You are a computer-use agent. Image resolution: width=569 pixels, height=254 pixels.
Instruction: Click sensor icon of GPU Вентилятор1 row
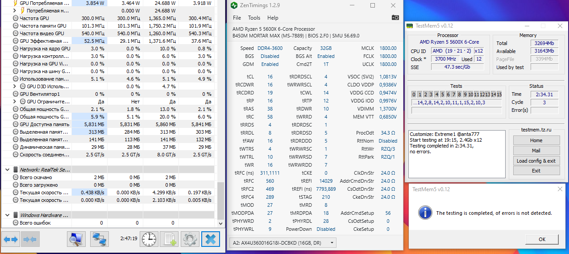16,94
